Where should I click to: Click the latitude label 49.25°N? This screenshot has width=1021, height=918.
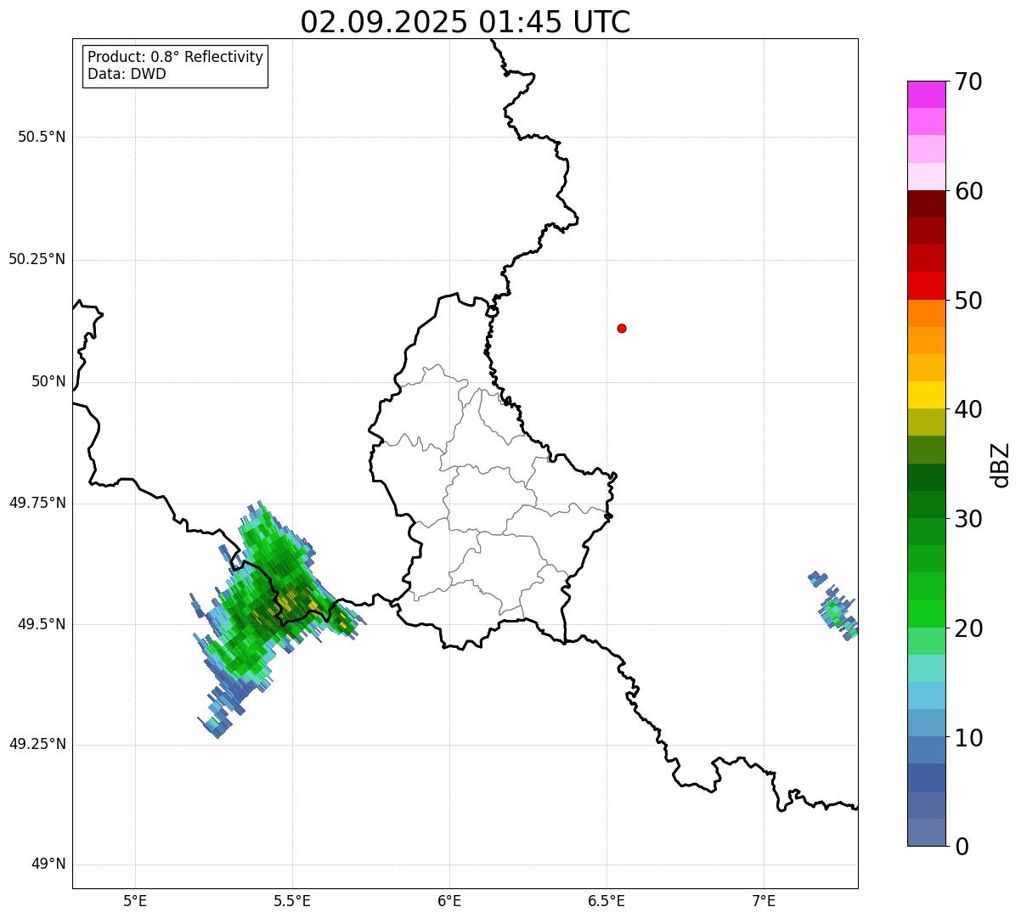click(37, 745)
